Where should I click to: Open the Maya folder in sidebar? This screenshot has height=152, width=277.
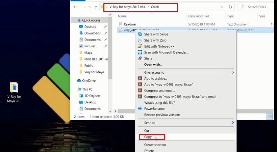click(88, 53)
